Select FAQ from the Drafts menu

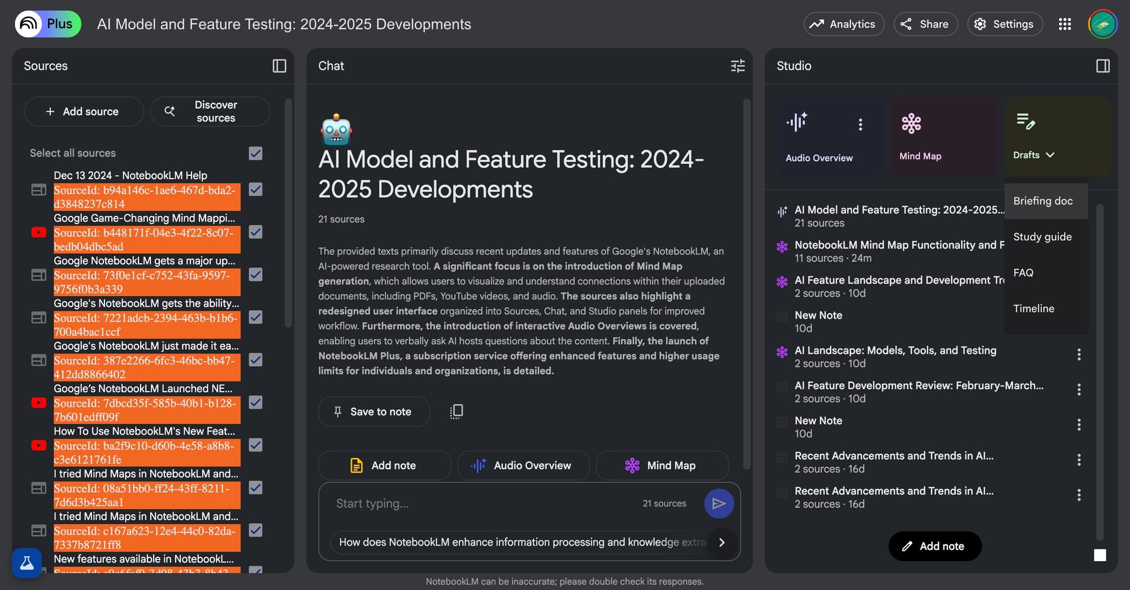point(1046,272)
